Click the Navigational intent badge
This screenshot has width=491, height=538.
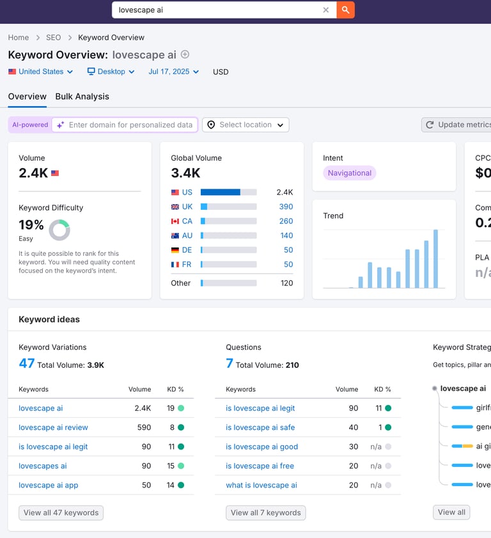coord(350,173)
